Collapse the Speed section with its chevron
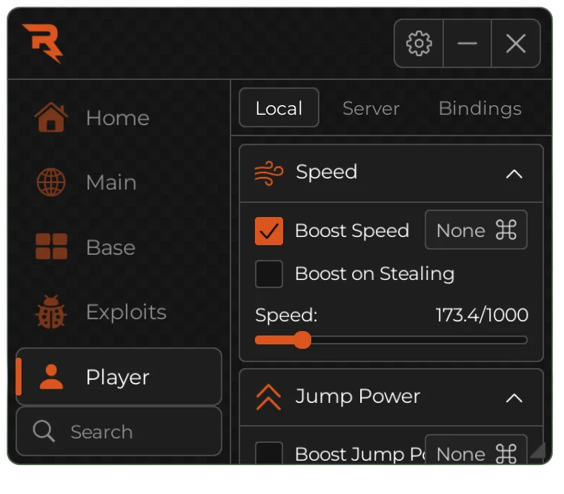 click(514, 174)
